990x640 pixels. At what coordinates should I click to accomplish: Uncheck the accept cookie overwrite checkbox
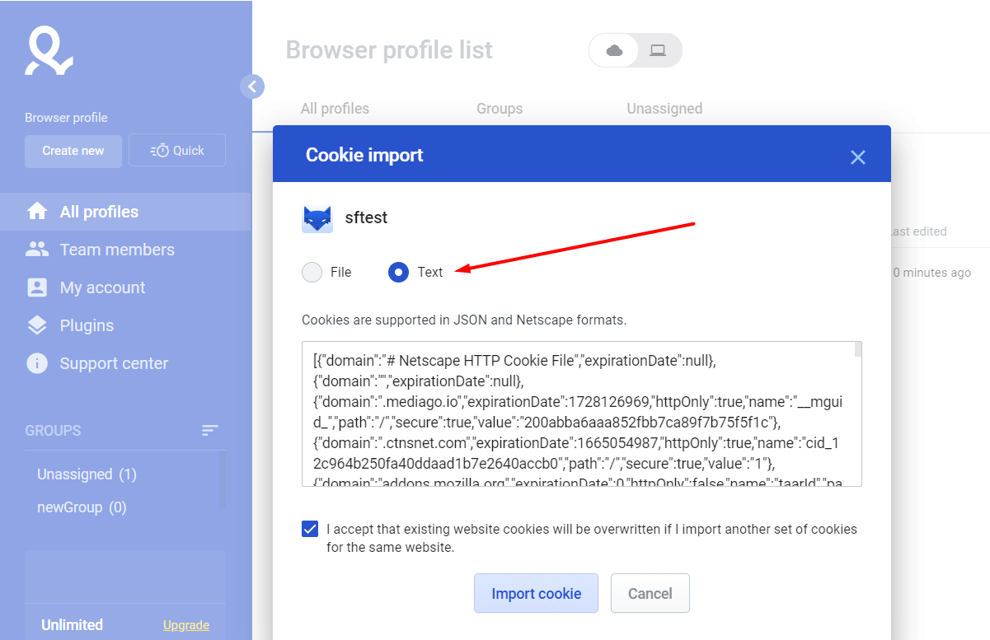tap(310, 529)
